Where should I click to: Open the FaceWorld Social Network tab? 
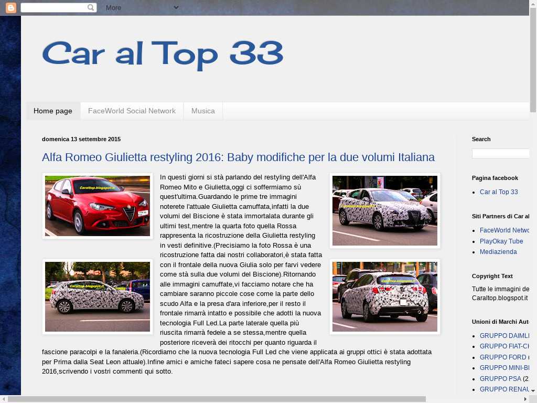(132, 111)
